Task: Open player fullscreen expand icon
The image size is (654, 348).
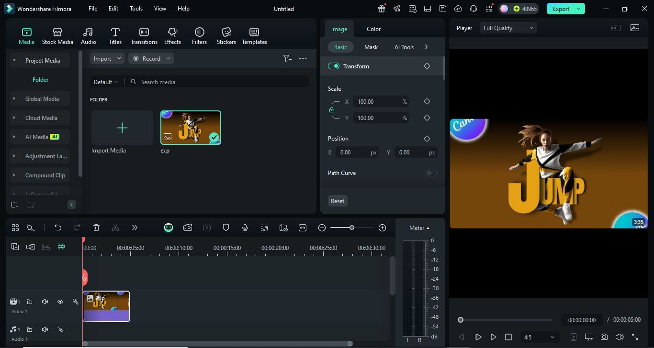Action: point(635,337)
